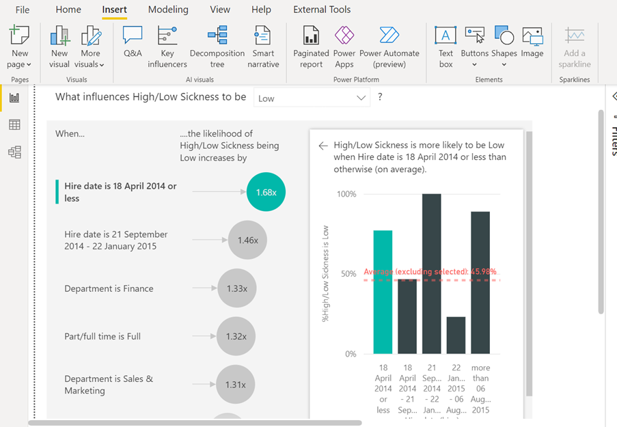Insert a Decomposition tree visual
Screen dimensions: 617x427
pos(217,46)
